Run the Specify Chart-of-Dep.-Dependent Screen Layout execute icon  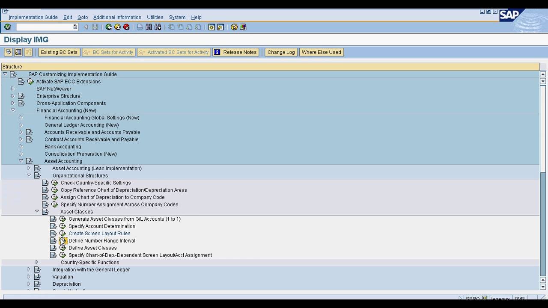click(63, 255)
